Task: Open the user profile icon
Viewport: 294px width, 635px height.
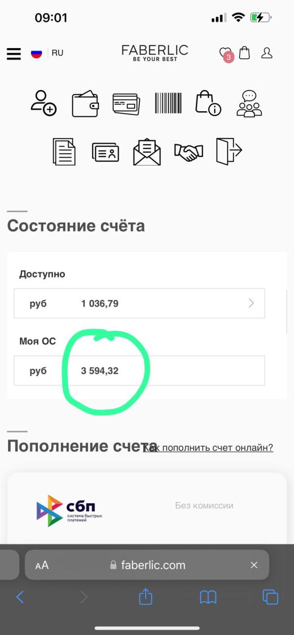Action: point(267,53)
